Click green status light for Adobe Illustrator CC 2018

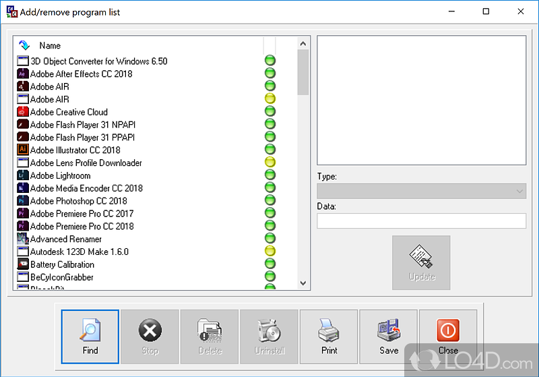point(270,149)
